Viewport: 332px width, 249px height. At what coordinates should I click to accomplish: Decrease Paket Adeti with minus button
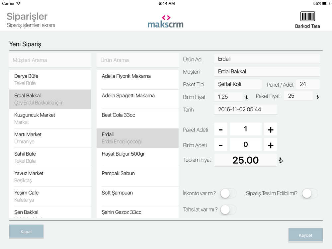pos(221,129)
